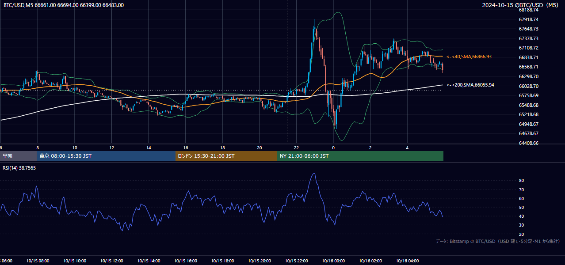Click hour label 14 under the price chart
Screen dimensions: 565x265
coord(149,148)
